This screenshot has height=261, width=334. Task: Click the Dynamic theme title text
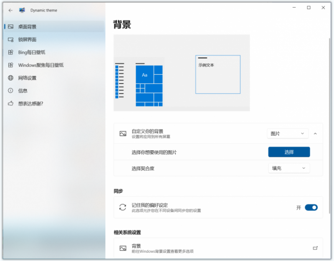44,10
